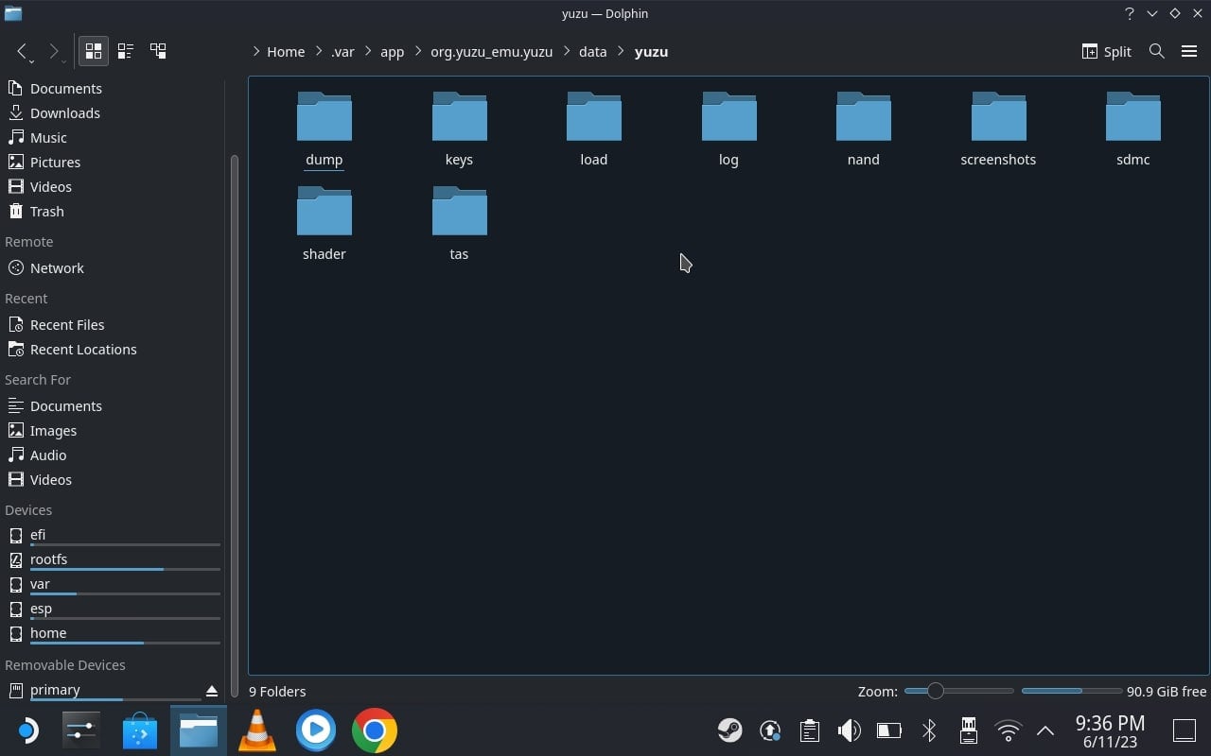The height and width of the screenshot is (756, 1211).
Task: Switch to Details tree view mode
Action: click(x=158, y=51)
